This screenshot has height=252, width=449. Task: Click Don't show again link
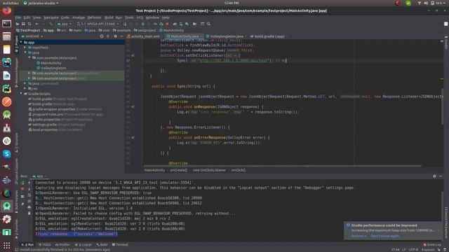coord(385,236)
